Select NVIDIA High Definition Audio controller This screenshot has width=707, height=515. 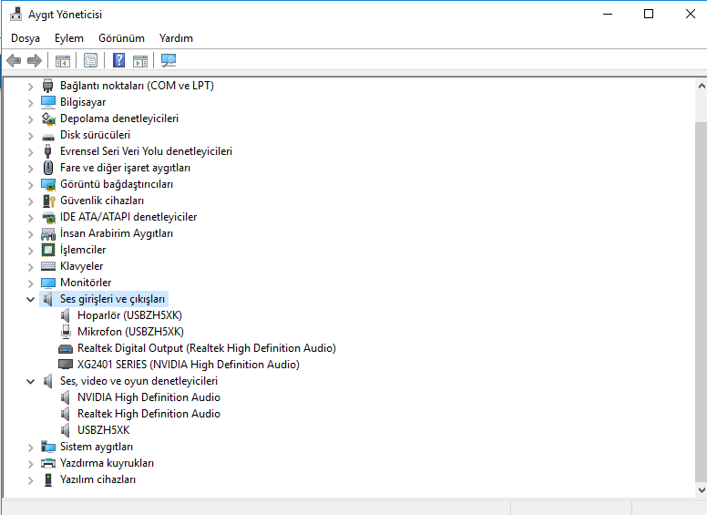(149, 397)
